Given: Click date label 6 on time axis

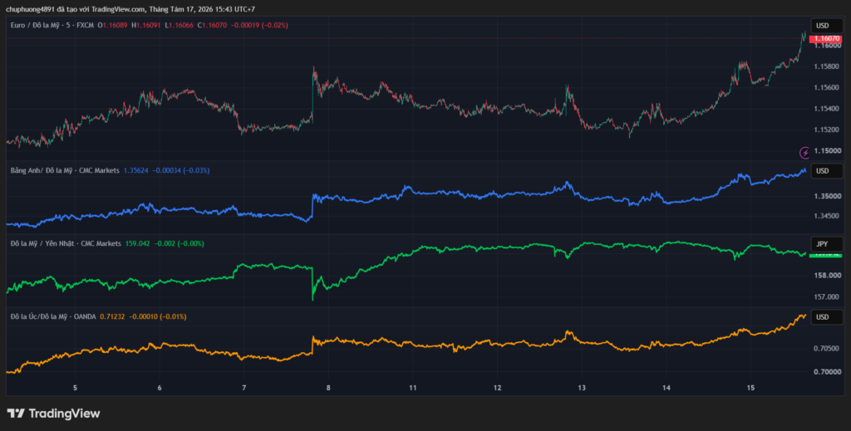Looking at the screenshot, I should [160, 388].
